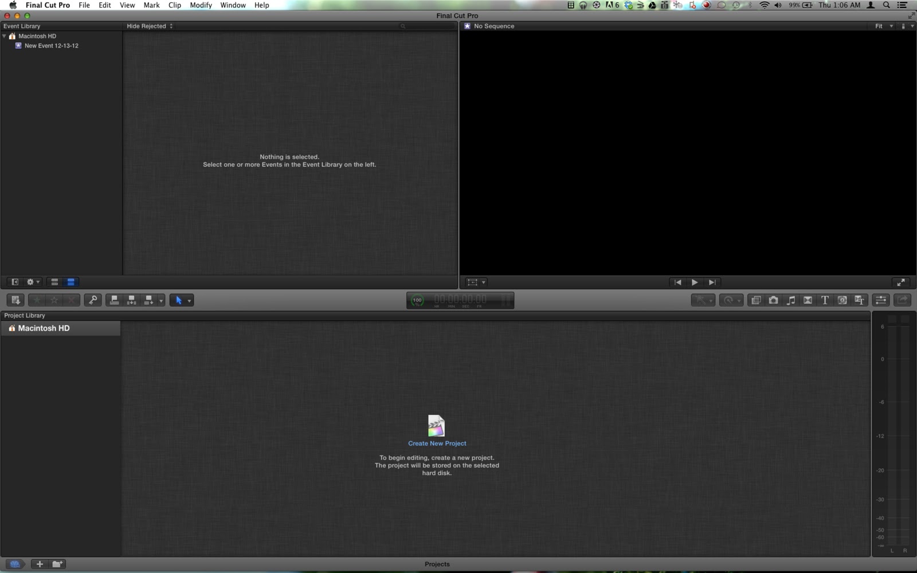Viewport: 917px width, 573px height.
Task: Open the Edit menu
Action: tap(105, 5)
